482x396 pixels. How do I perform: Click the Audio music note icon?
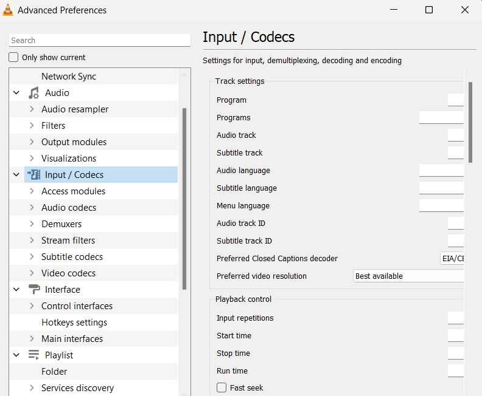pyautogui.click(x=34, y=93)
